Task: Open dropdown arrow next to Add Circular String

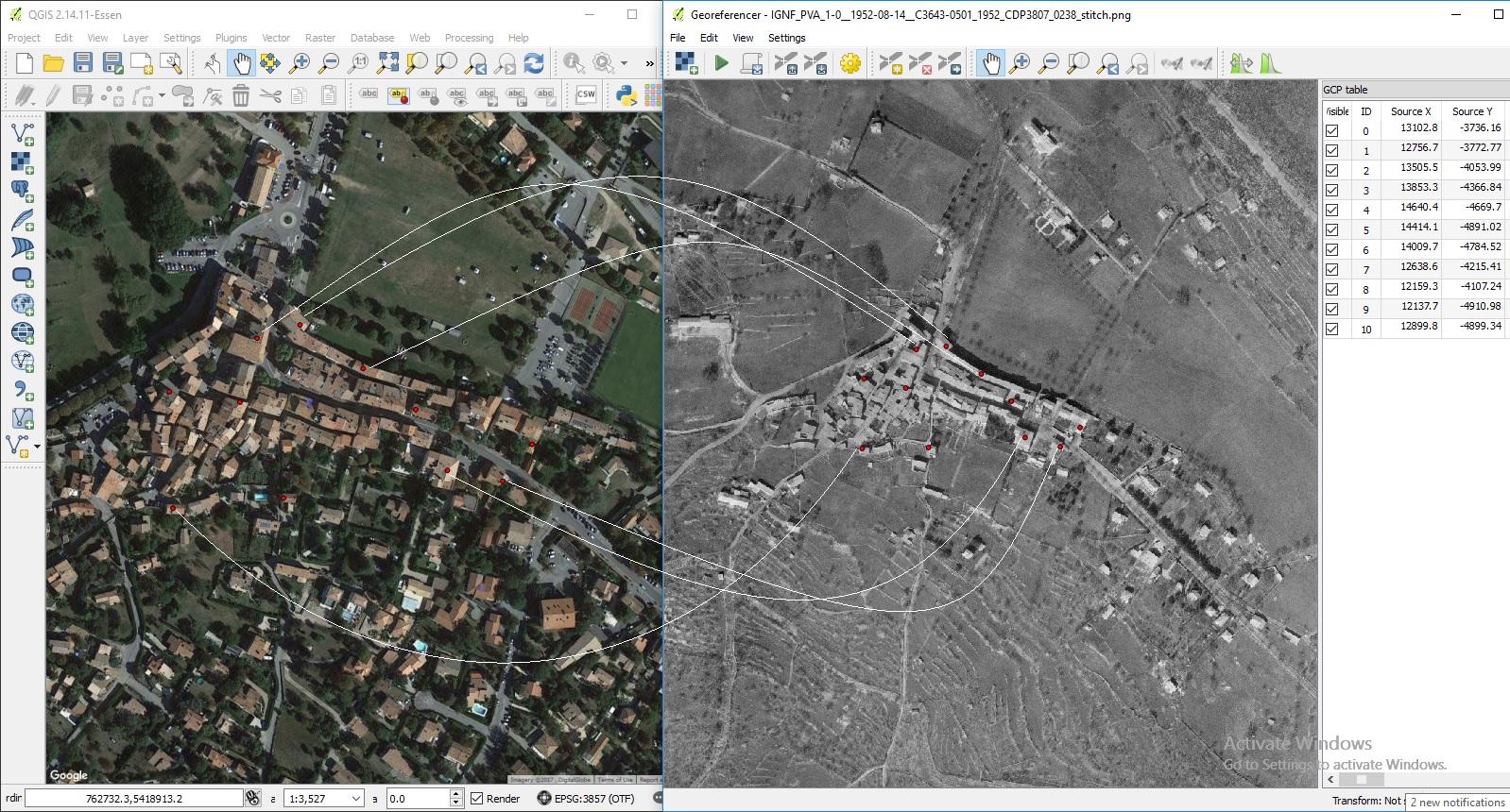Action: coord(162,94)
